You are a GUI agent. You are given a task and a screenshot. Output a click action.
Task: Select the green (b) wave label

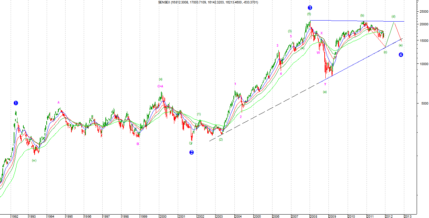click(x=362, y=15)
